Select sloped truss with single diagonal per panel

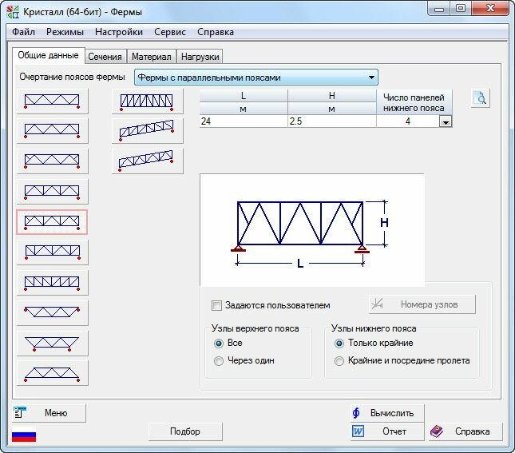147,131
